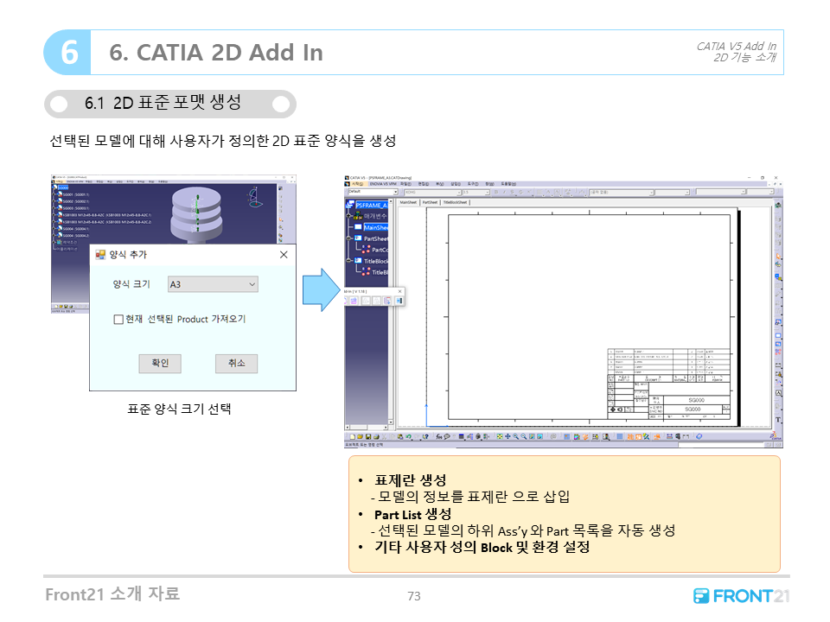Screen dimensions: 830x622
Task: Select SG001 (SG001.1) node in product tree
Action: point(76,194)
